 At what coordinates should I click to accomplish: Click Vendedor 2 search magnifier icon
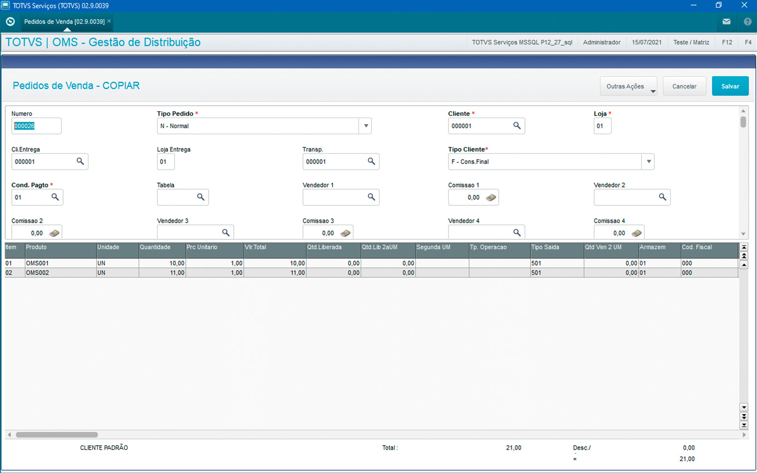click(x=662, y=197)
